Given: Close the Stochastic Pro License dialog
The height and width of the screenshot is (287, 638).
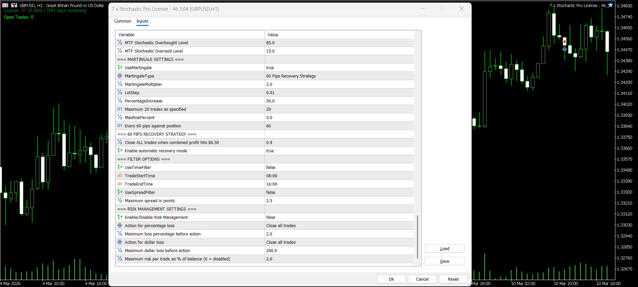Looking at the screenshot, I should tap(461, 9).
